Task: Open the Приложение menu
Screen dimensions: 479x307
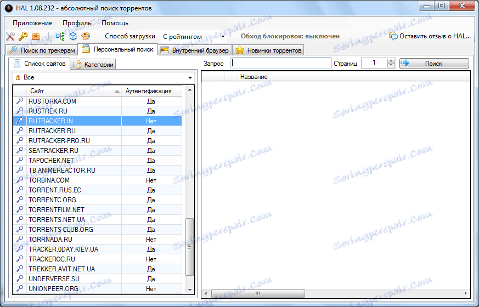Action: click(32, 23)
